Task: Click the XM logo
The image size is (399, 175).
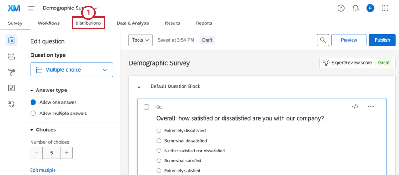Action: [x=14, y=8]
